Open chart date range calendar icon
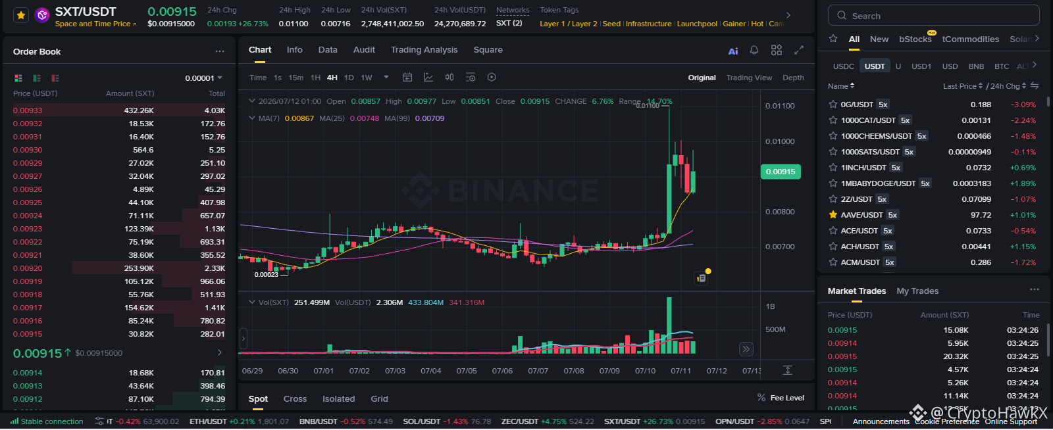1053x430 pixels. [407, 78]
